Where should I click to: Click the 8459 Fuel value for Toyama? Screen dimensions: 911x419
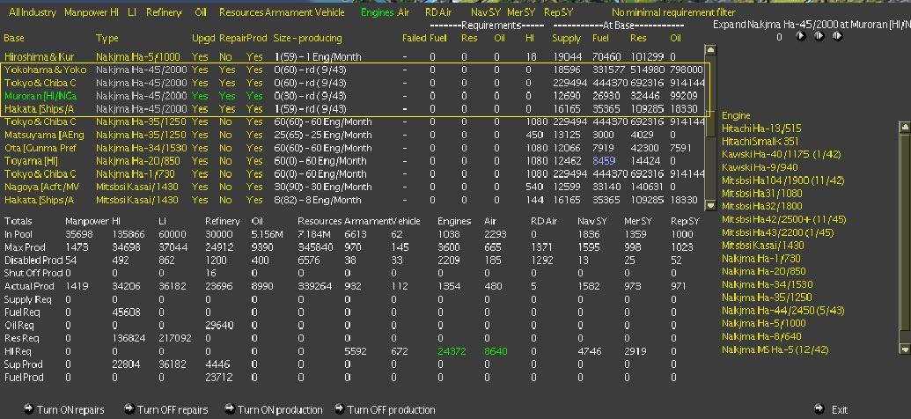pos(603,161)
